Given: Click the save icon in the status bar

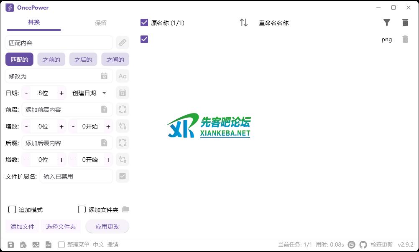Looking at the screenshot, I should coord(11,244).
